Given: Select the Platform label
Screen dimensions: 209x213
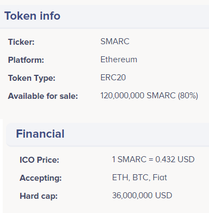Looking at the screenshot, I should (x=26, y=60).
